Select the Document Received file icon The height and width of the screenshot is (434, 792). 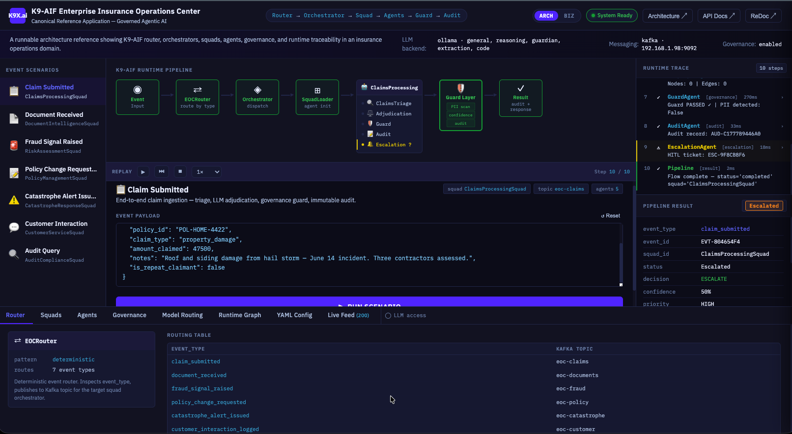click(x=14, y=118)
